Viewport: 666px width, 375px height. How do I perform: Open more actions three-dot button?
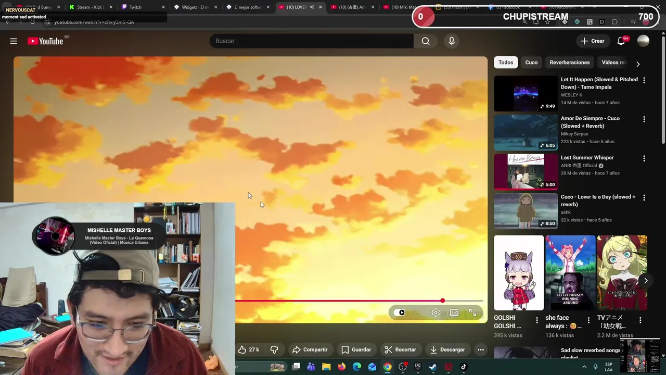coord(481,349)
